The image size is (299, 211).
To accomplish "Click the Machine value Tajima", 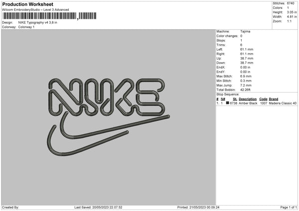I will tap(245, 31).
